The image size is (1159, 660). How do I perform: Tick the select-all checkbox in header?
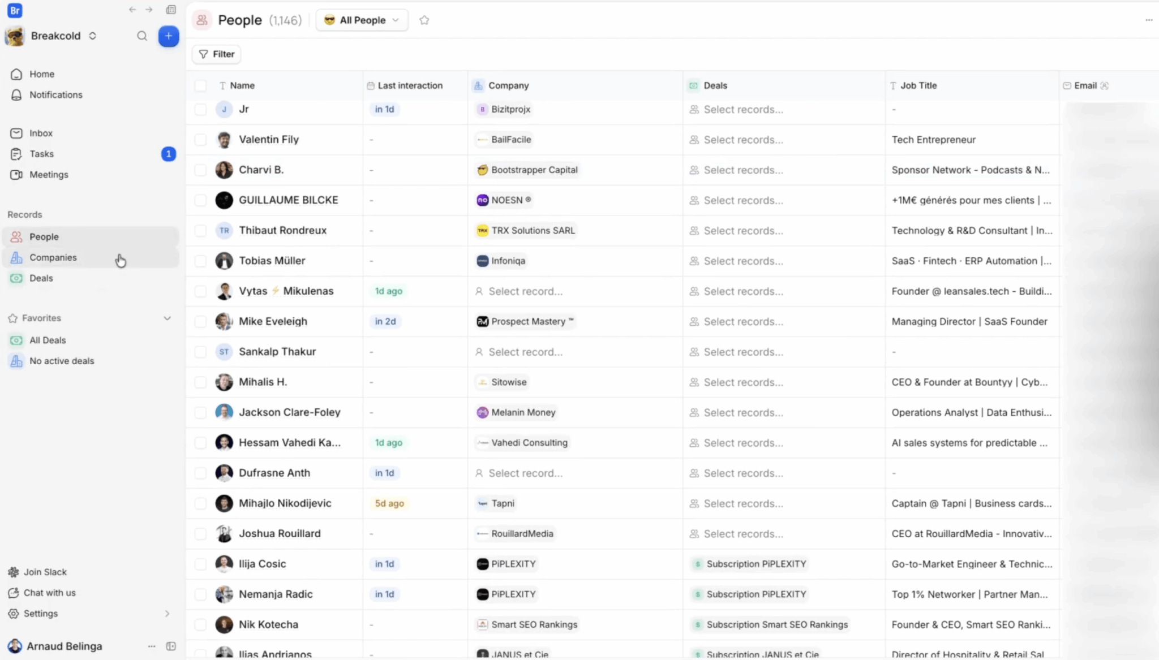tap(200, 86)
